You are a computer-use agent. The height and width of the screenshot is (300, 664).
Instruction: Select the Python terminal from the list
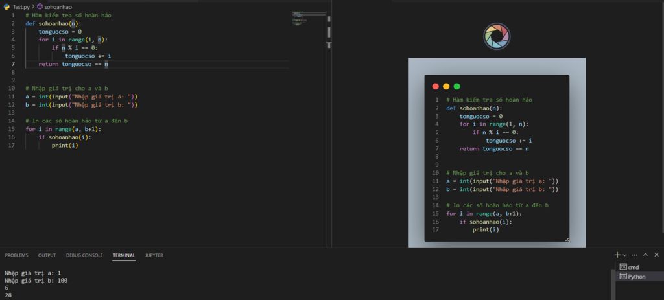[636, 277]
